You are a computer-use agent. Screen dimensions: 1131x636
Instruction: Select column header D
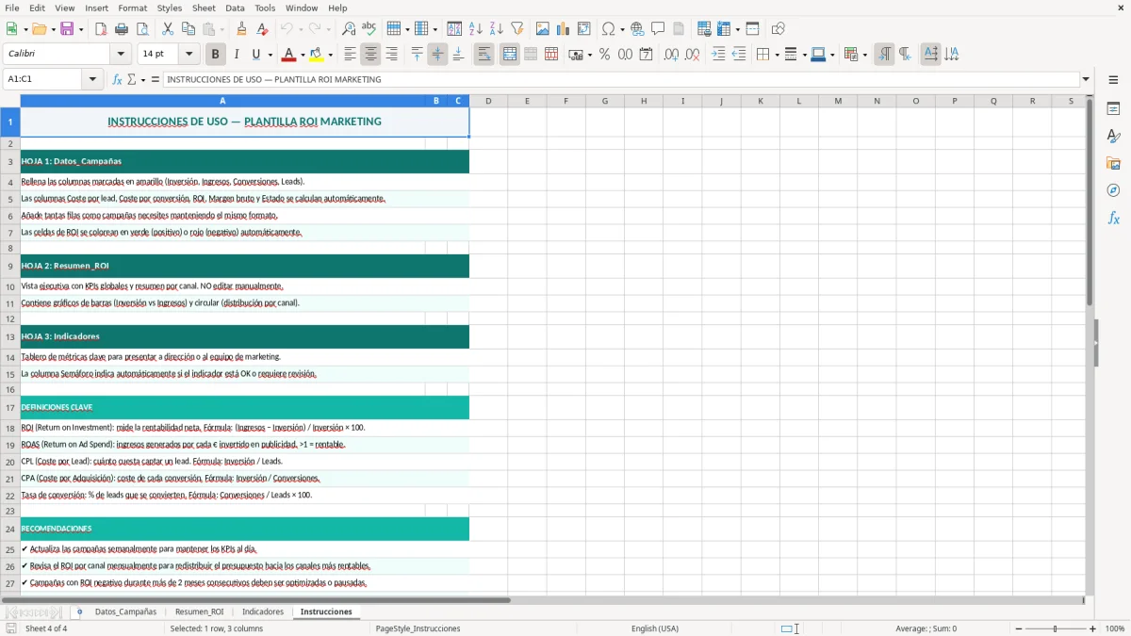(488, 101)
